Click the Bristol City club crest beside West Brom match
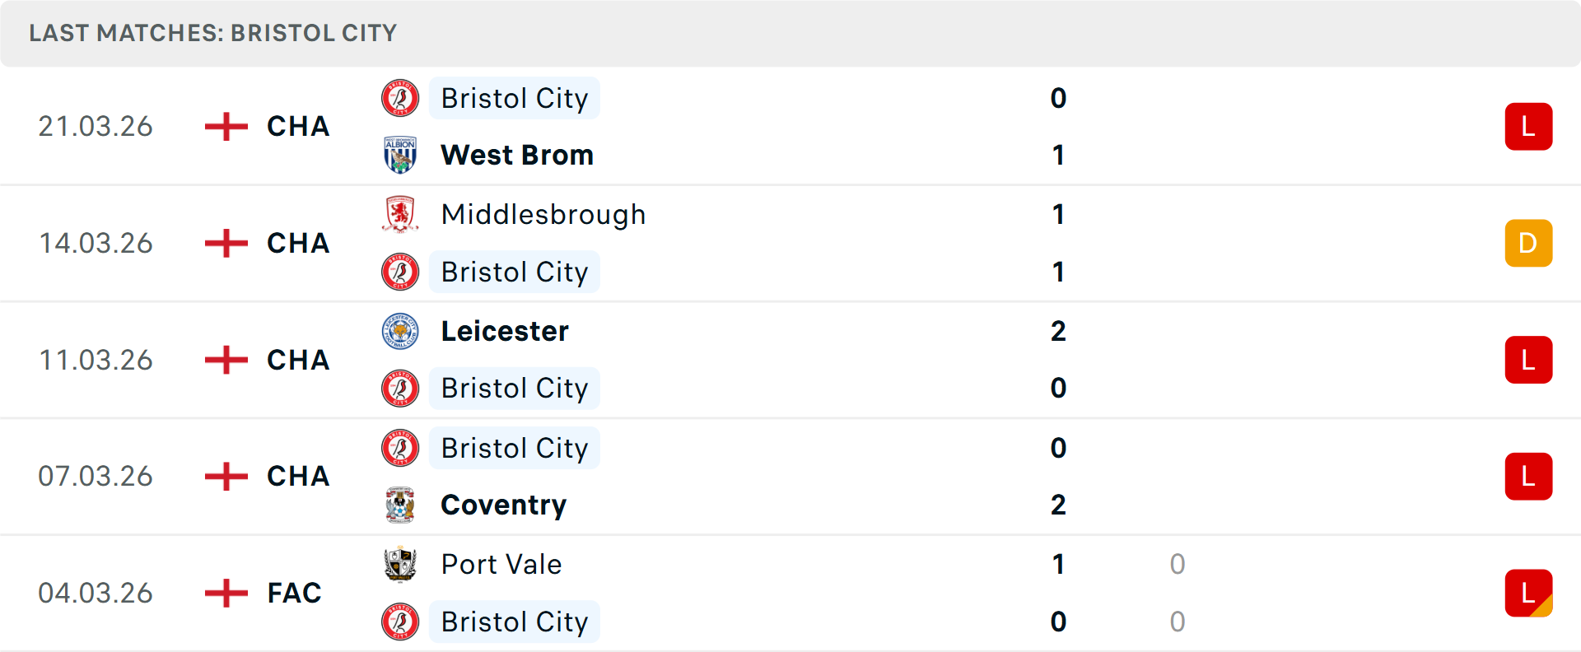Image resolution: width=1581 pixels, height=652 pixels. point(401,97)
